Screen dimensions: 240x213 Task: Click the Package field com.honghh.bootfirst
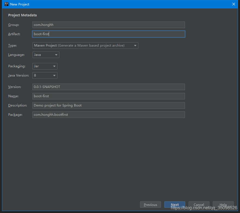tap(108, 115)
